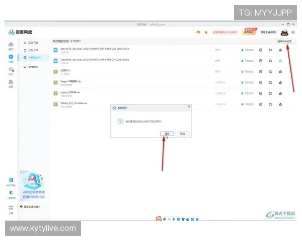Clear record icon for 注册机.7z row
This screenshot has width=302, height=241.
pos(280,72)
